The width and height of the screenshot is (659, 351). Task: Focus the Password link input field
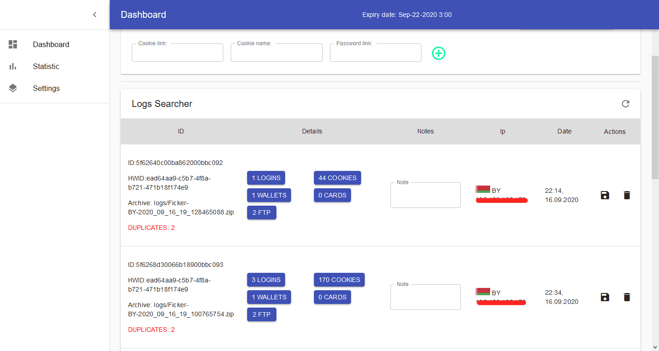(375, 53)
